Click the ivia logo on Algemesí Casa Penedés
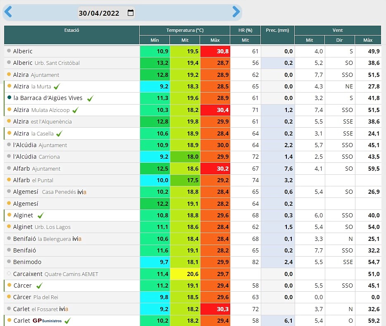The width and height of the screenshot is (386, 326). (x=82, y=192)
